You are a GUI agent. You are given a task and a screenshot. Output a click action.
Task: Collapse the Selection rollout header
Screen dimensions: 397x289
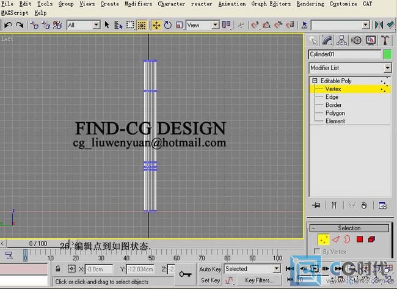tap(349, 228)
